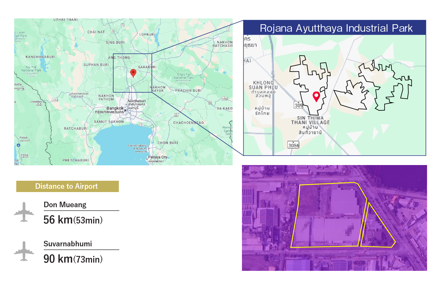Select the 'Suvarnabhumi' label

(68, 244)
